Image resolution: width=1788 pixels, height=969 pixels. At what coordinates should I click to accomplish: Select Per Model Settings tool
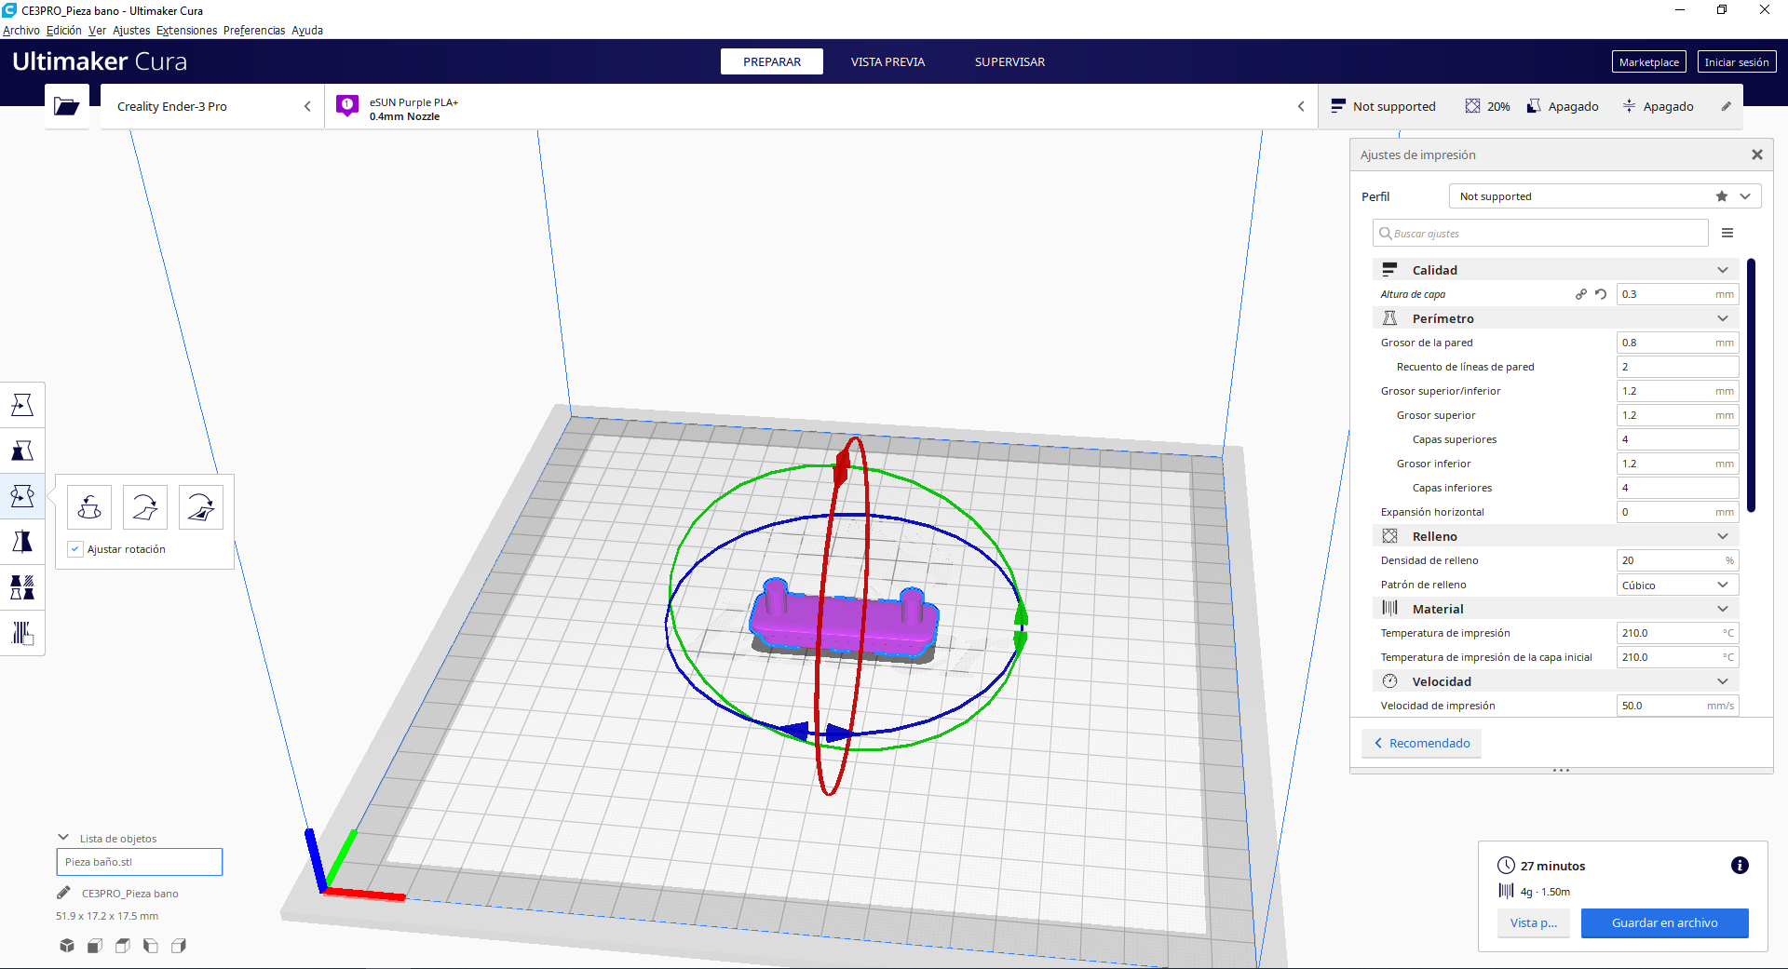tap(22, 587)
